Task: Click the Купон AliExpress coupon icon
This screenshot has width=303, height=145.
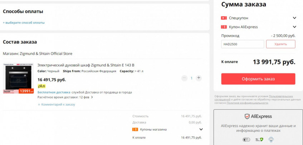Action: pos(224,27)
